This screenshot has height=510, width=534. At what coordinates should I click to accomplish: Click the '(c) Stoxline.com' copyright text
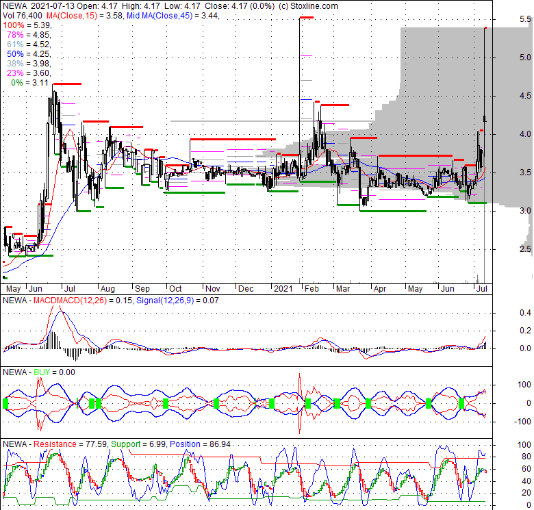[308, 6]
